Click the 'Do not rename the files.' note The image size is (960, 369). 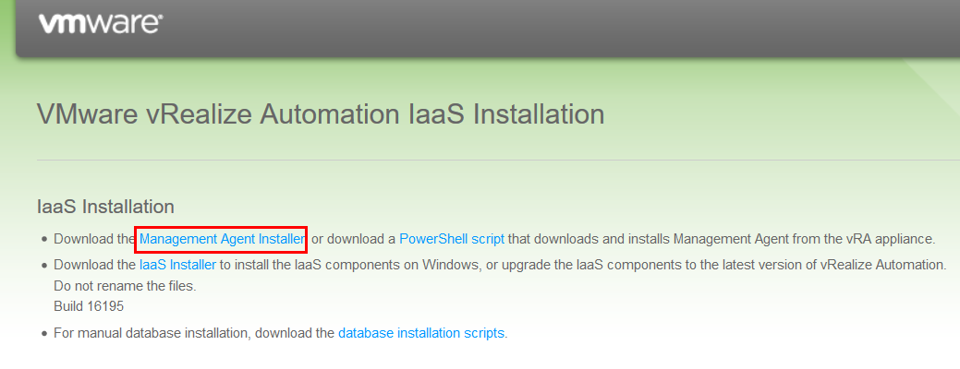click(x=125, y=286)
